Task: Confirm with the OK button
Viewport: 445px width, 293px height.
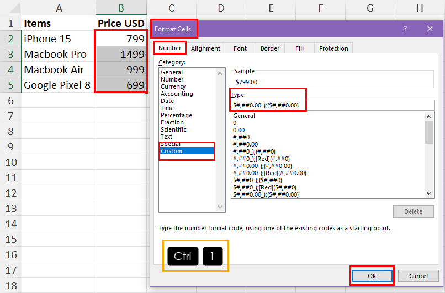Action: (x=372, y=276)
